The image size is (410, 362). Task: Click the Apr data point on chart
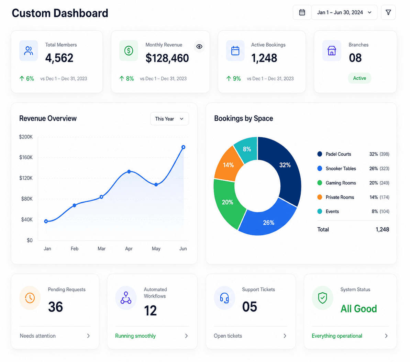point(129,172)
